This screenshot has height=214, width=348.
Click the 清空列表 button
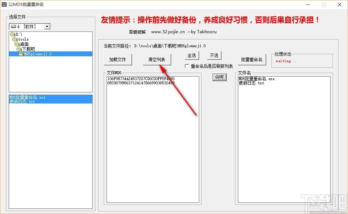157,59
